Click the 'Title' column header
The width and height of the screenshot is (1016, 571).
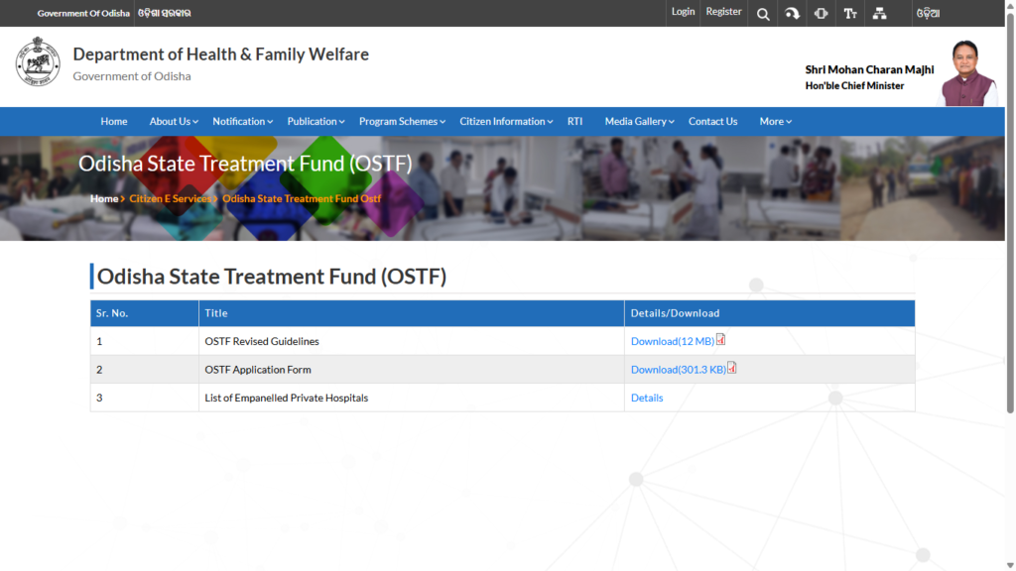(x=412, y=313)
